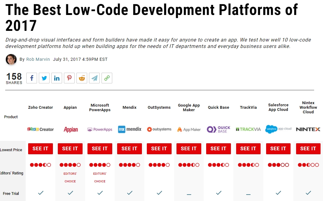Click the Free Trial row label
Viewport: 323px width, 201px height.
tap(11, 194)
